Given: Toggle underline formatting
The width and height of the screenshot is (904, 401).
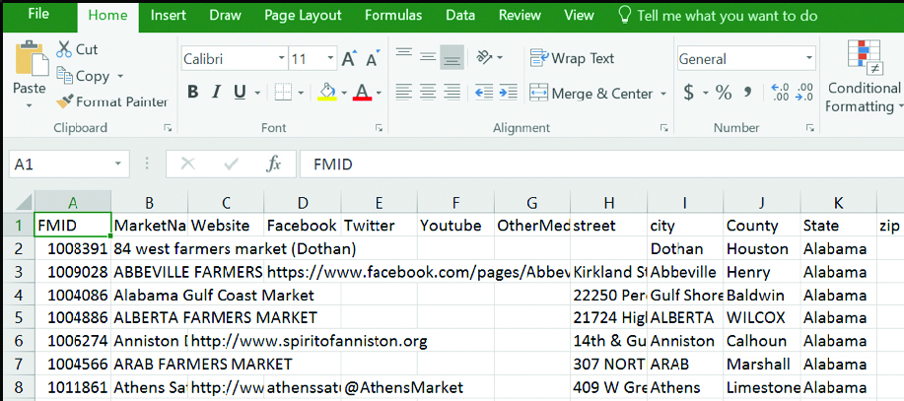Looking at the screenshot, I should (240, 93).
